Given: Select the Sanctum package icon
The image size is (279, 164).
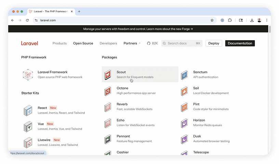Looking at the screenshot, I should click(184, 75).
